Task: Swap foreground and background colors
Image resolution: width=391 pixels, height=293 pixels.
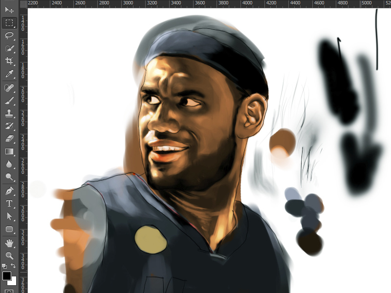Action: tap(14, 266)
